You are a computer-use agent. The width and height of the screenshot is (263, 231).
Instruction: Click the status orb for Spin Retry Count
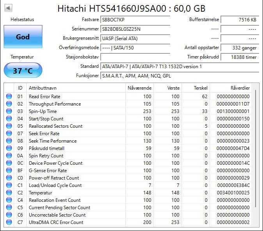(x=9, y=156)
